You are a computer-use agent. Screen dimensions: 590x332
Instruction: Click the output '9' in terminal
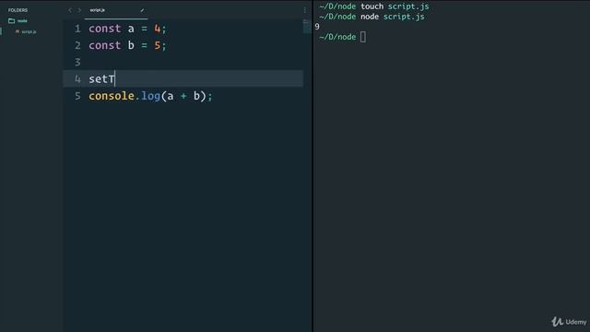click(x=317, y=27)
